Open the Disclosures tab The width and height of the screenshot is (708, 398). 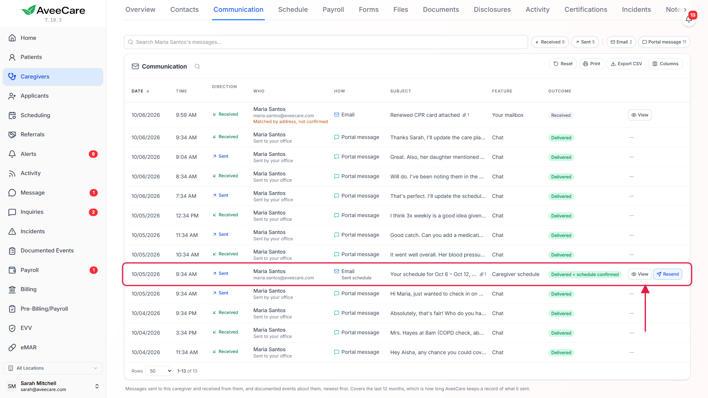pyautogui.click(x=492, y=10)
